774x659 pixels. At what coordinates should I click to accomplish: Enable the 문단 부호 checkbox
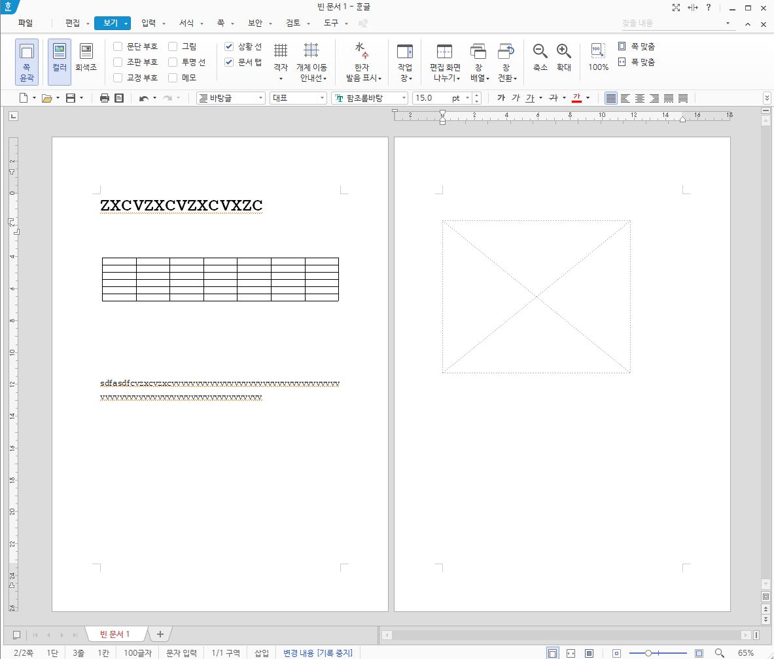pyautogui.click(x=118, y=46)
